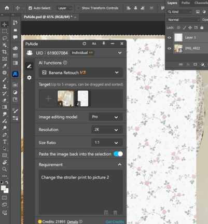Open Image editing model Pro dropdown

tap(106, 117)
